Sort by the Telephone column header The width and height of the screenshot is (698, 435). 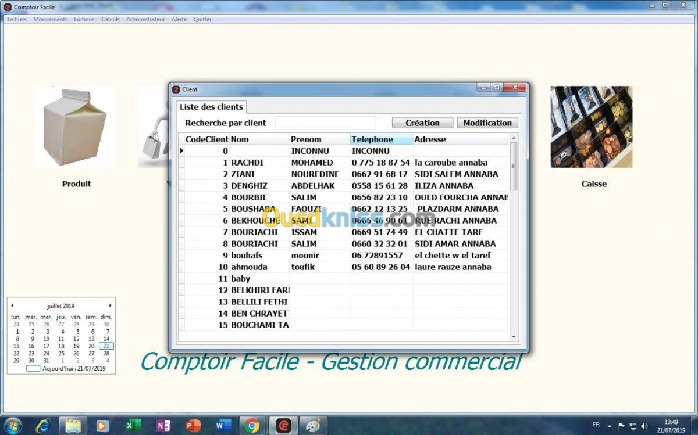(382, 139)
